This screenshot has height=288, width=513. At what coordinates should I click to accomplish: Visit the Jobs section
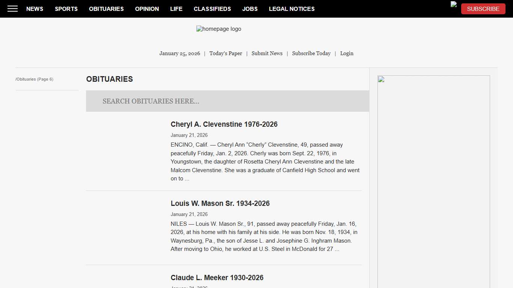250,9
